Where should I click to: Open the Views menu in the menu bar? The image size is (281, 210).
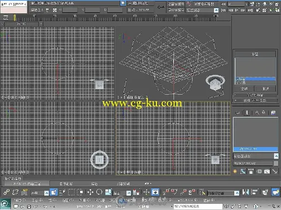click(x=68, y=200)
